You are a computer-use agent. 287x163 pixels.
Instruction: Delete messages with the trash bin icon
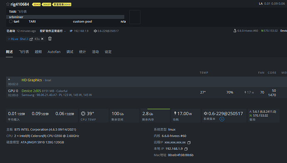coord(50,39)
